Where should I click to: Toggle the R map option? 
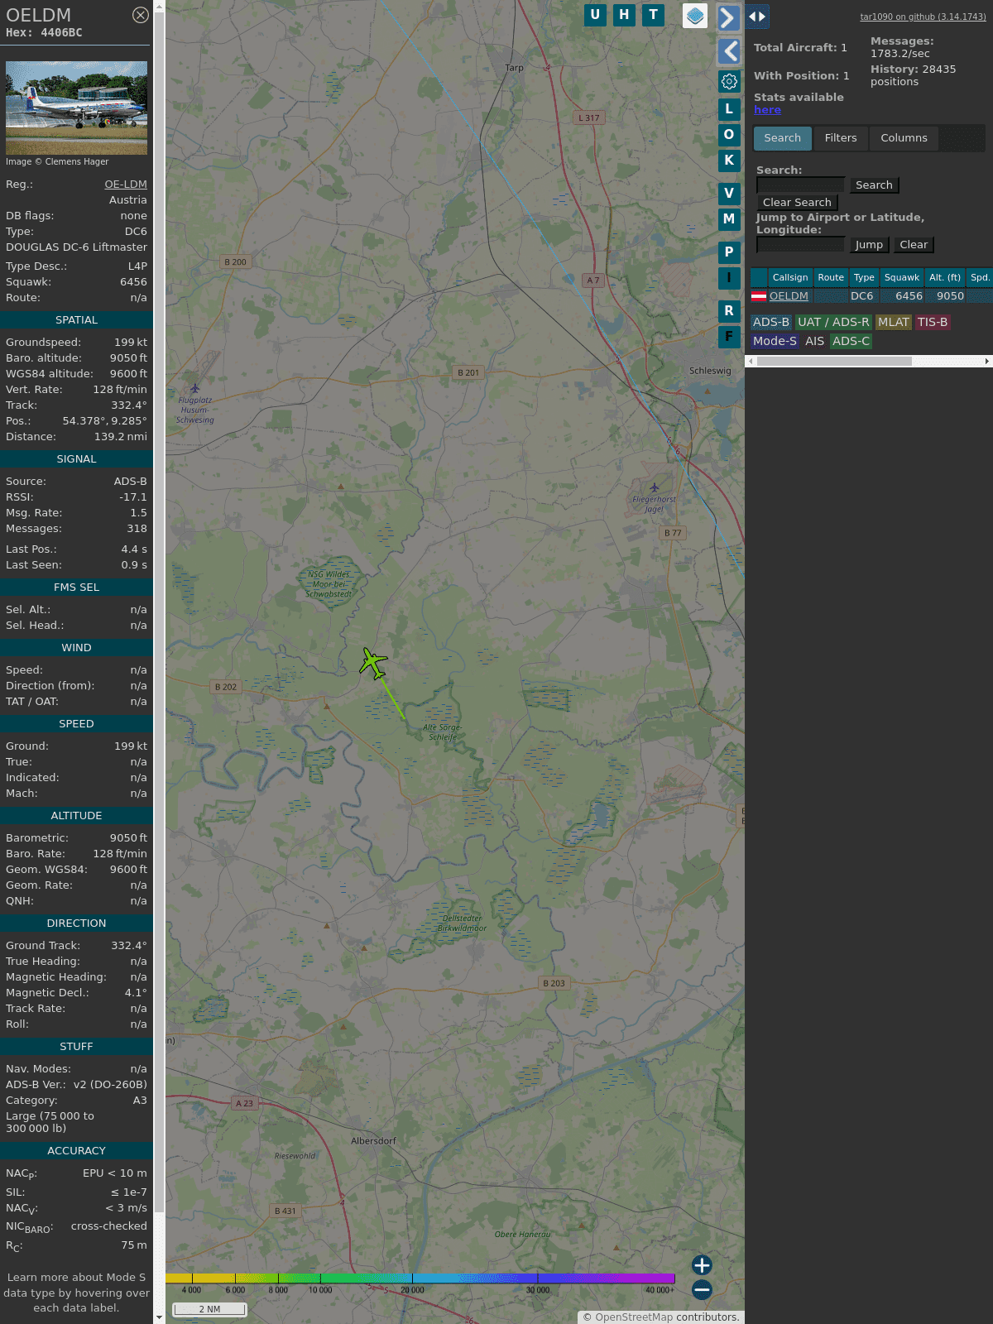tap(729, 311)
